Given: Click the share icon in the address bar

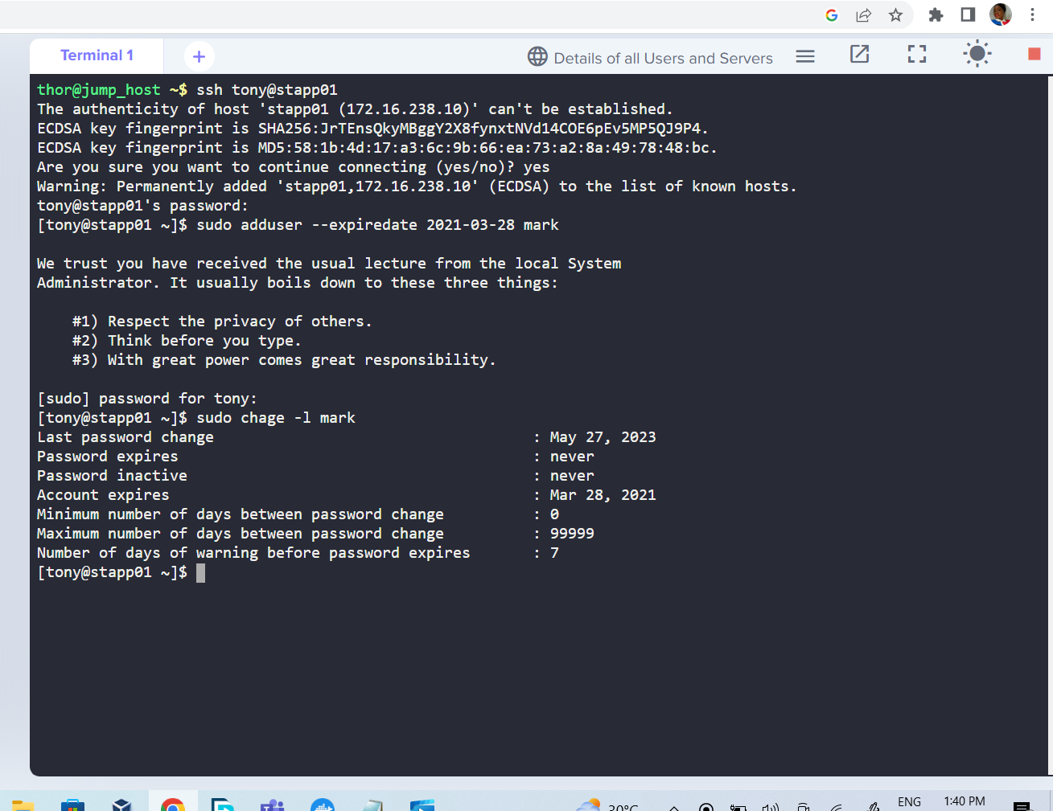Looking at the screenshot, I should 863,14.
